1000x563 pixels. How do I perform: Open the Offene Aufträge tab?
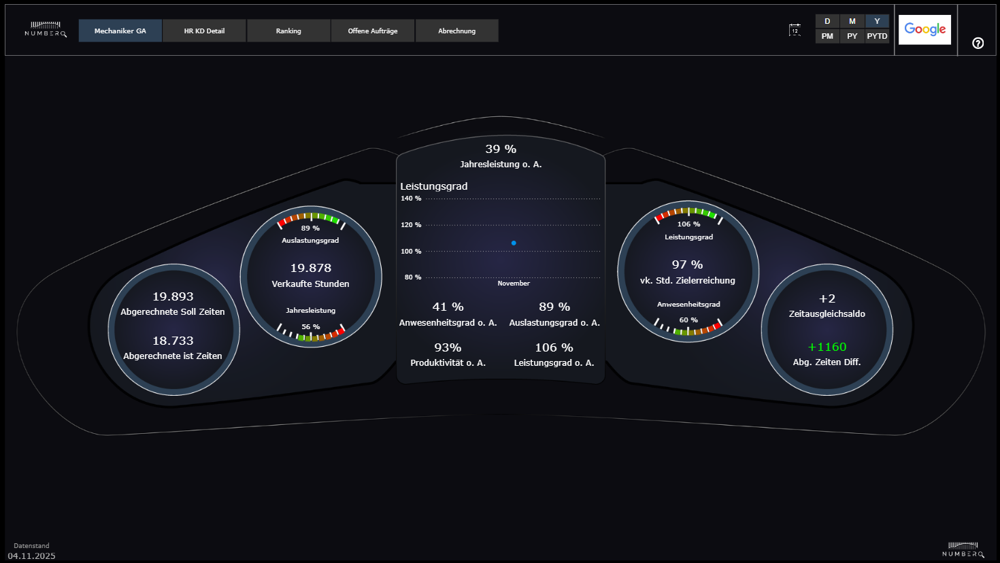(x=373, y=31)
